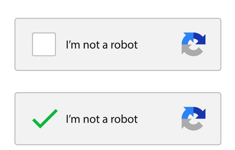Click the word "robot" in the upper box
This screenshot has width=235, height=150.
click(124, 45)
